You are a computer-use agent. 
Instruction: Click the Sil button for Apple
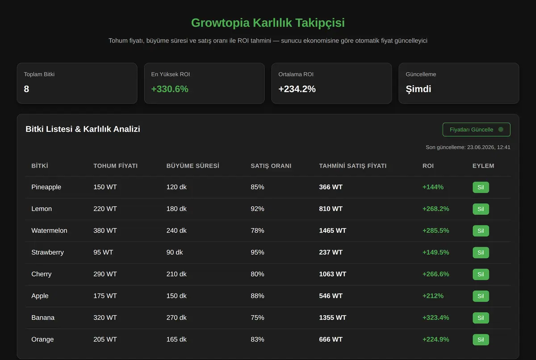coord(481,296)
